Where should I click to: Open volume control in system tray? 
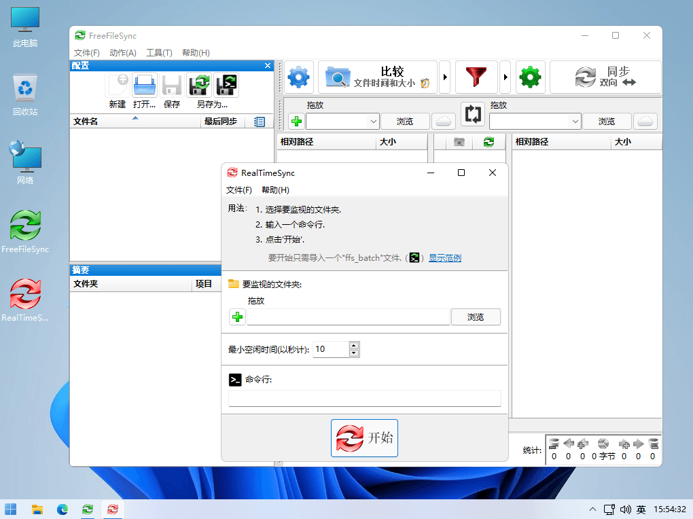(x=625, y=509)
